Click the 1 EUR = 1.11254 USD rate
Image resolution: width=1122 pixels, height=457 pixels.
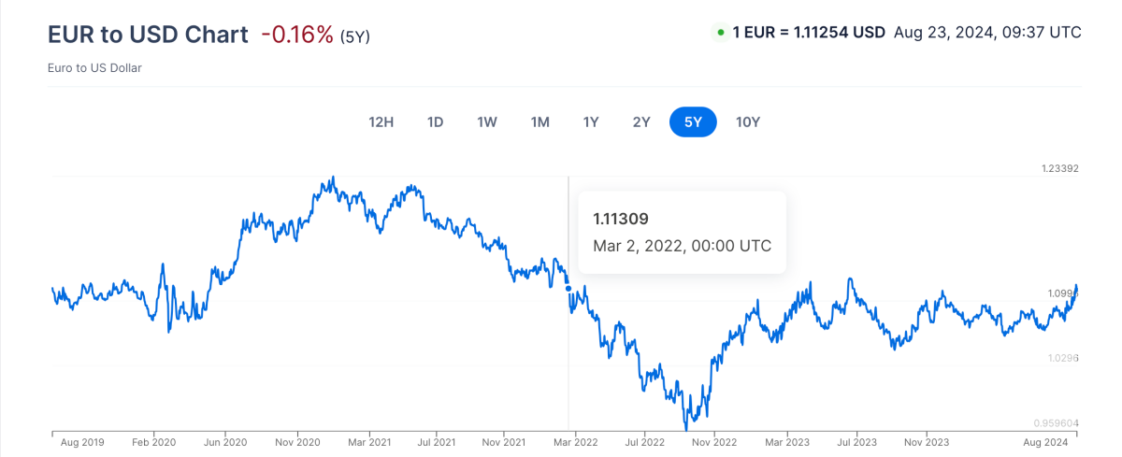coord(809,33)
